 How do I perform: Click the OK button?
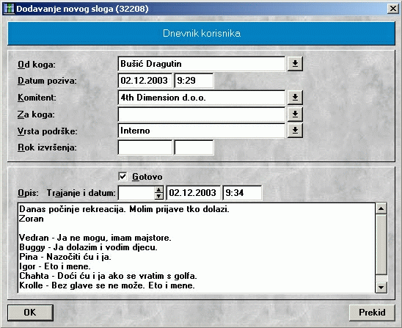coord(30,313)
